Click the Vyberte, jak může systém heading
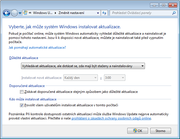This screenshot has height=139, width=180. pos(65,27)
